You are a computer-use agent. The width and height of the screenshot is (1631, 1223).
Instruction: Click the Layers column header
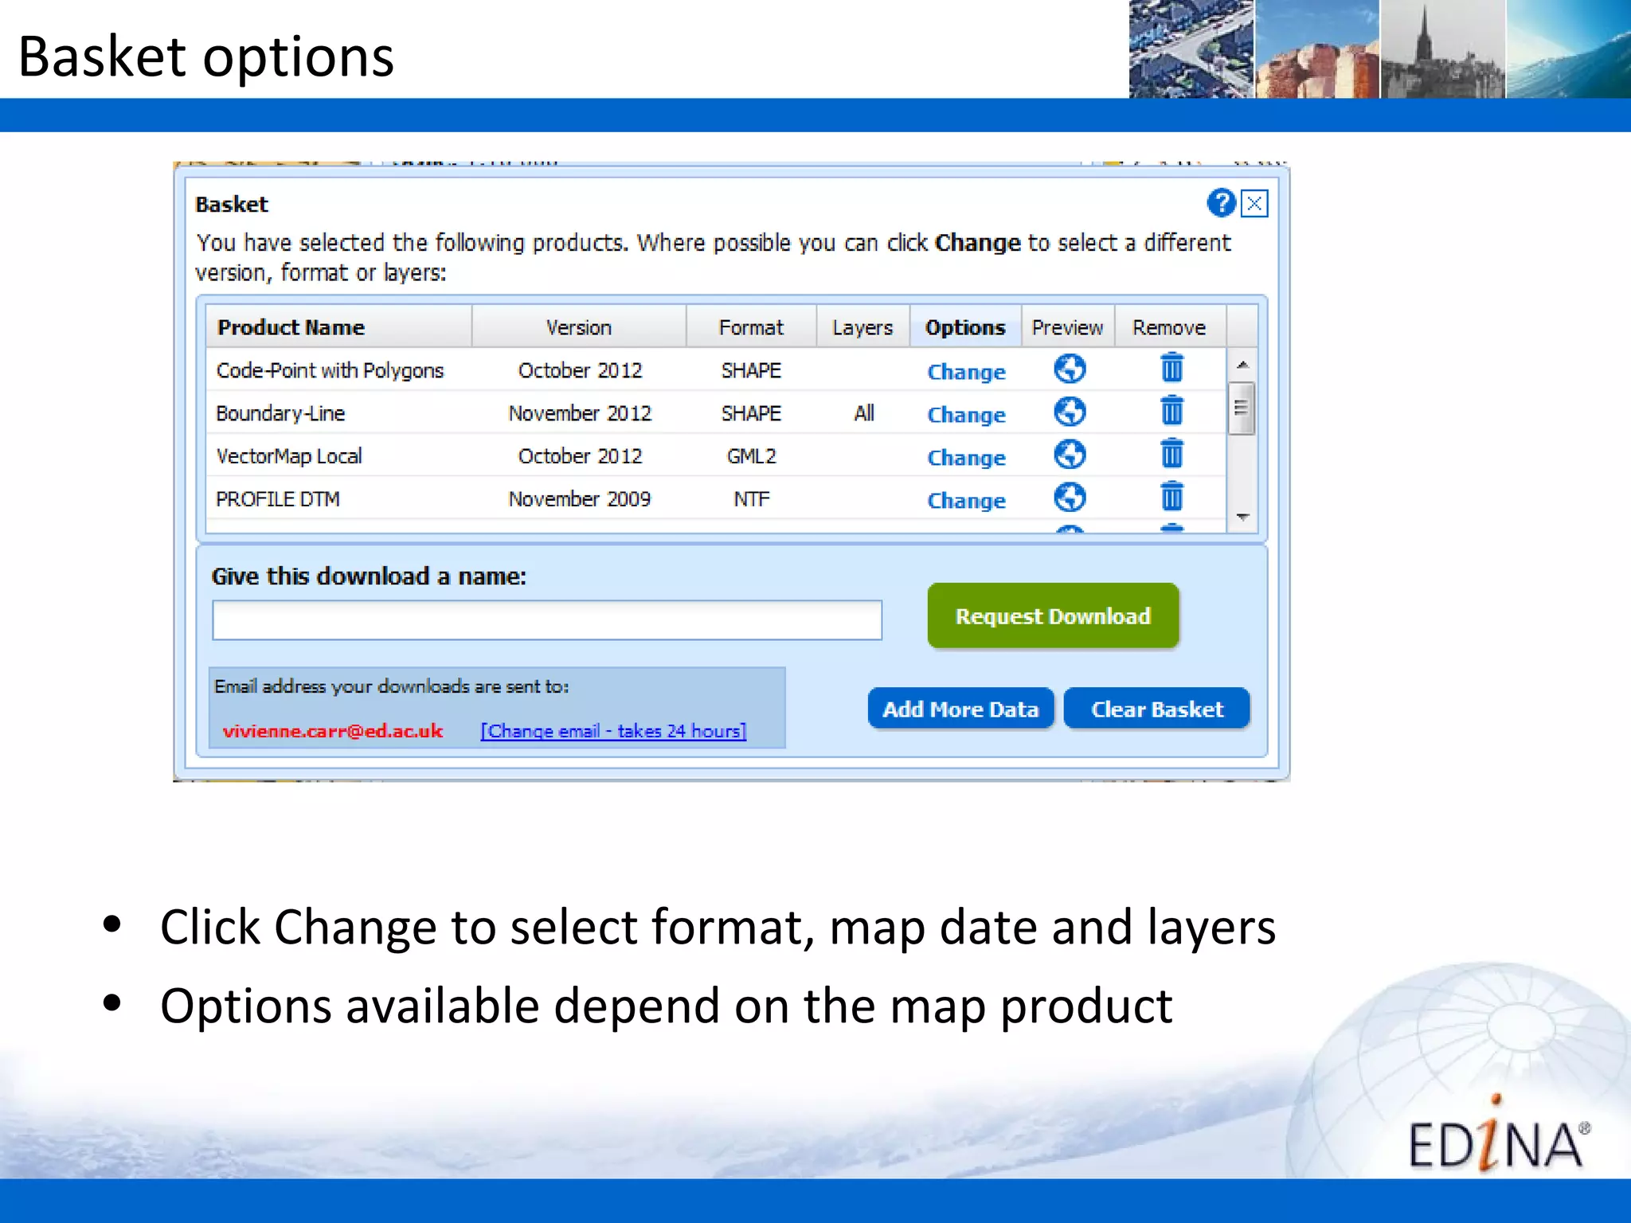(862, 326)
